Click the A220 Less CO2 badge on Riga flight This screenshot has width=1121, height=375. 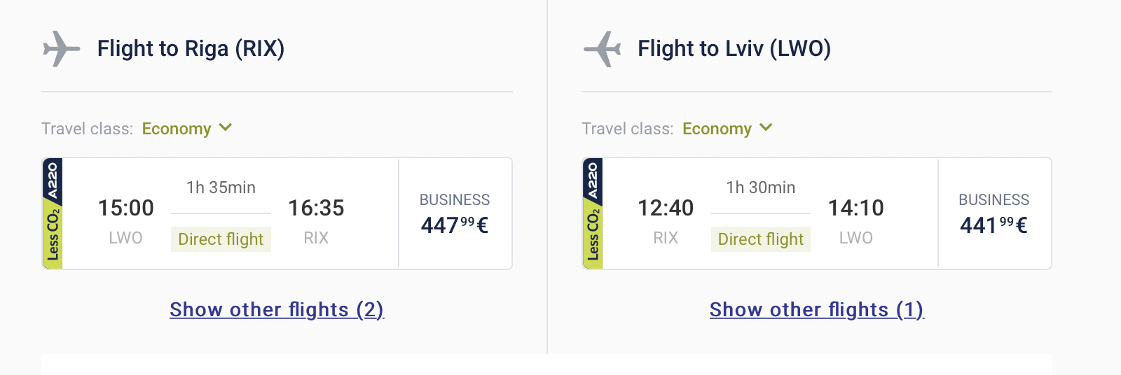(x=53, y=213)
